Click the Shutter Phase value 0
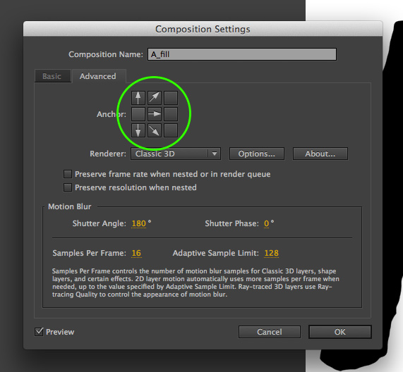This screenshot has height=372, width=403. pos(266,223)
